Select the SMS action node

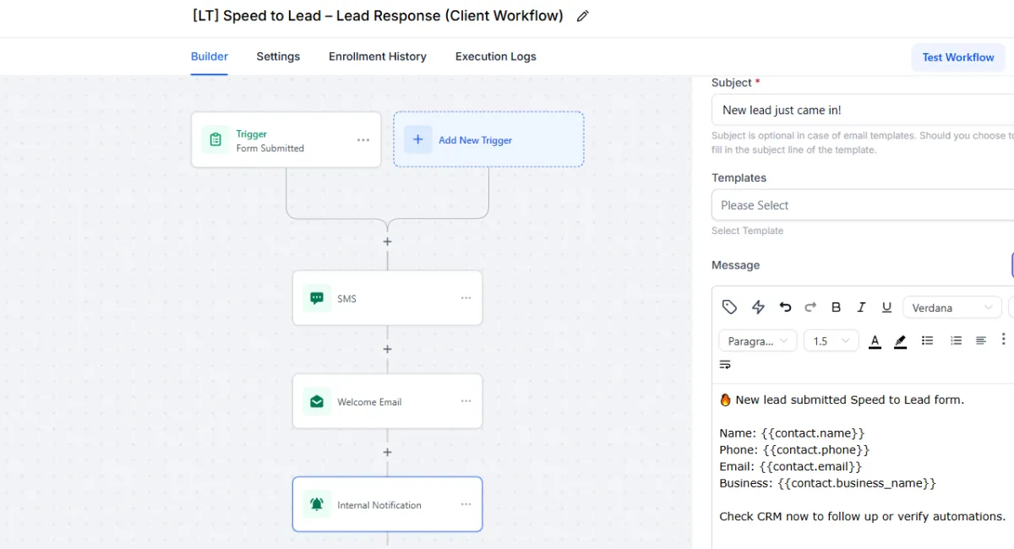pyautogui.click(x=387, y=298)
